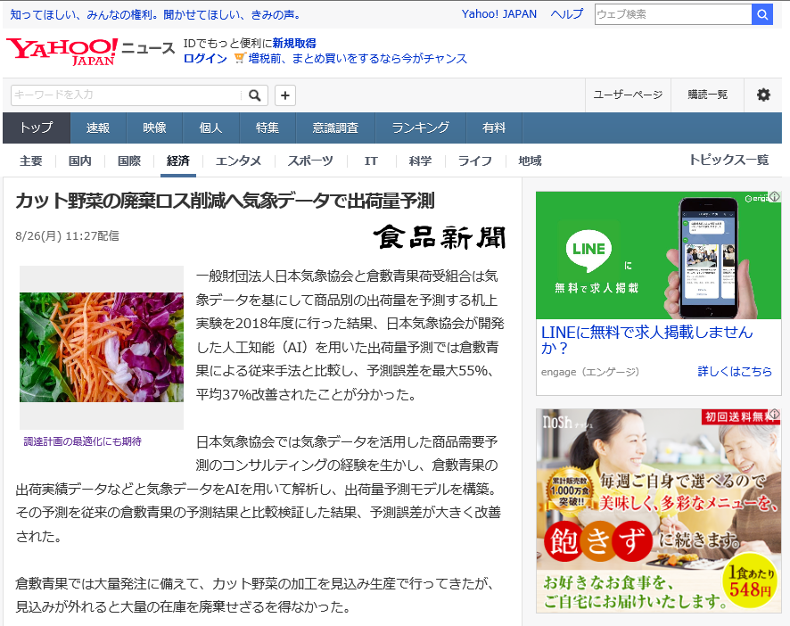Switch to the 速報 tab
Image resolution: width=790 pixels, height=626 pixels.
(x=97, y=128)
